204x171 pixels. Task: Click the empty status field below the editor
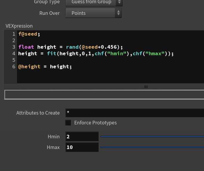pyautogui.click(x=104, y=95)
